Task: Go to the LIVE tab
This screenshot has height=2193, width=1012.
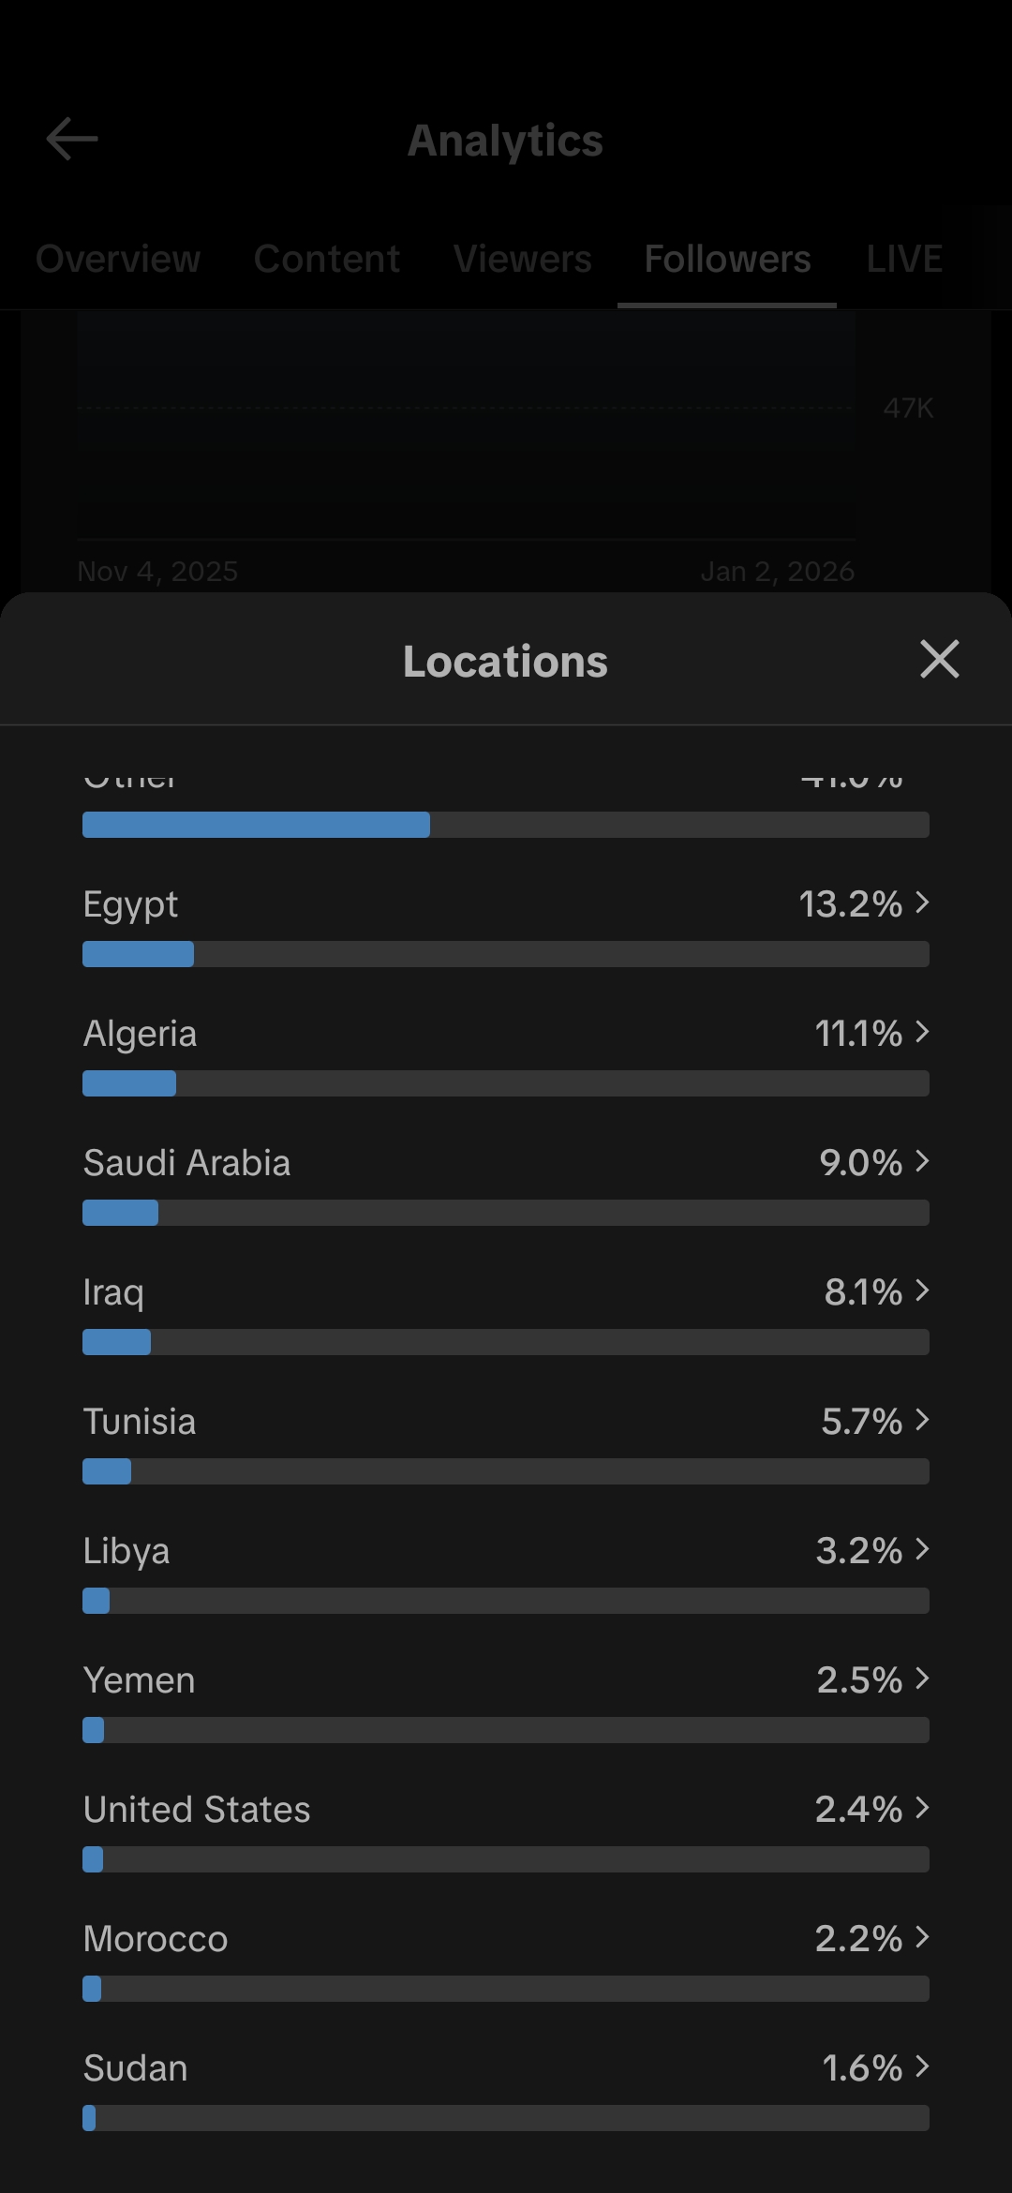Action: tap(903, 259)
